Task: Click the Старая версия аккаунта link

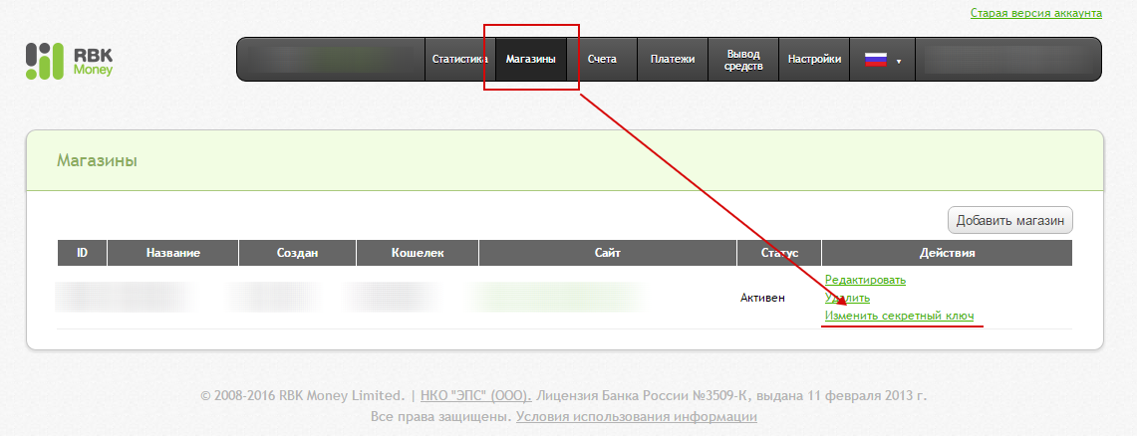Action: (1035, 13)
